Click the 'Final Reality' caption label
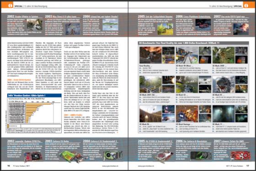The height and width of the screenshot is (171, 256). click(146, 66)
